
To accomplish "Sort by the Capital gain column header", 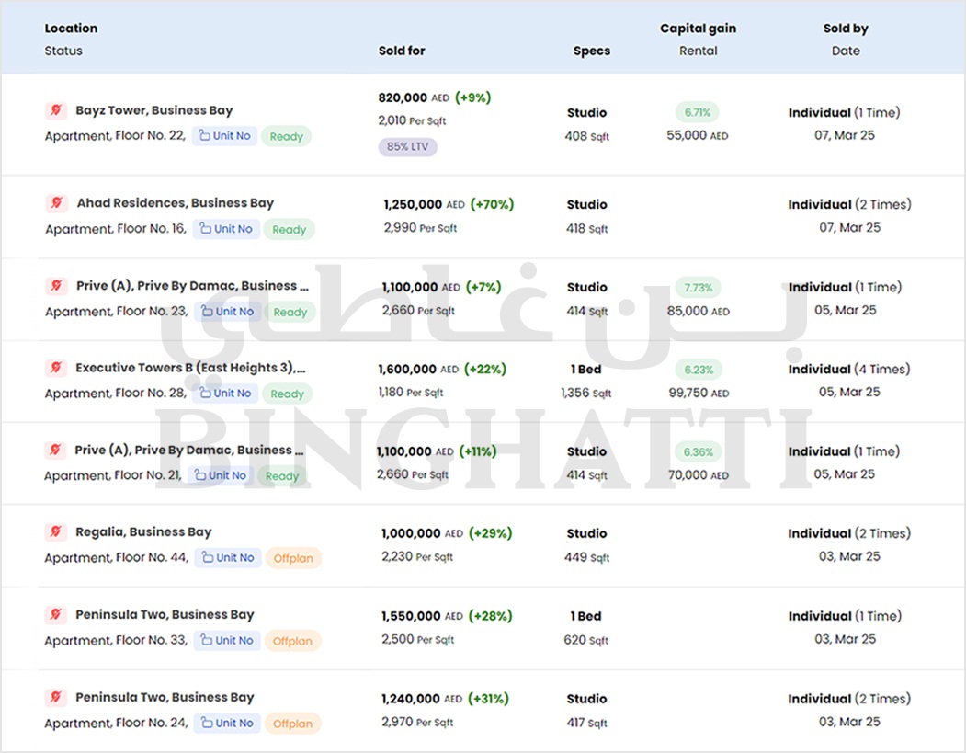I will pyautogui.click(x=698, y=29).
